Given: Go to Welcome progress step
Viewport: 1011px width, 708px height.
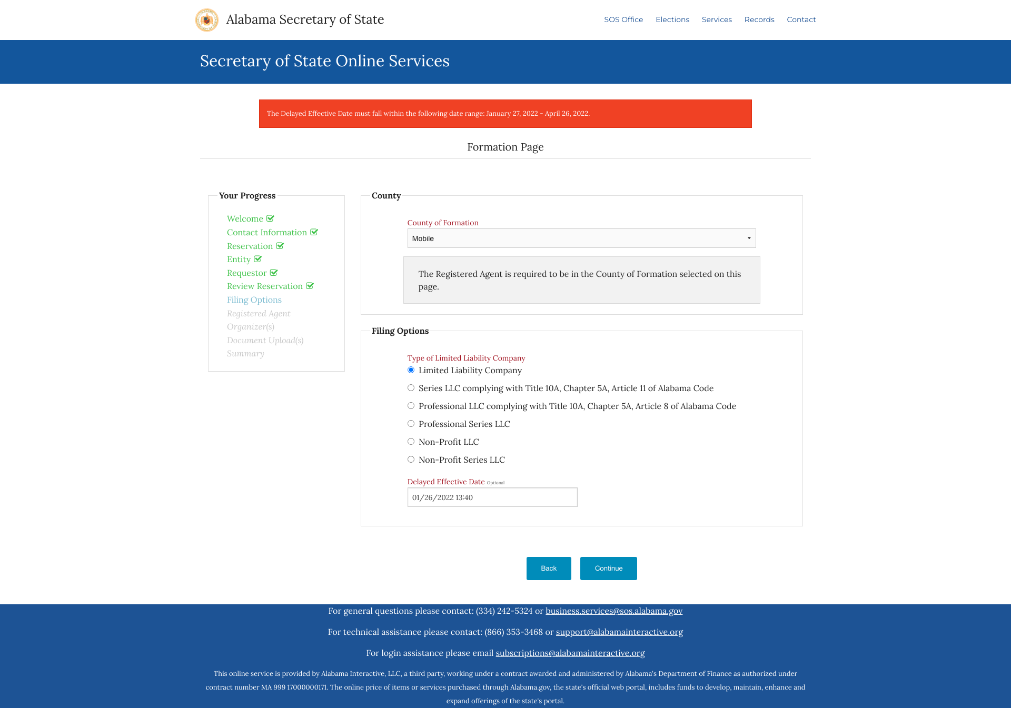Looking at the screenshot, I should point(245,218).
